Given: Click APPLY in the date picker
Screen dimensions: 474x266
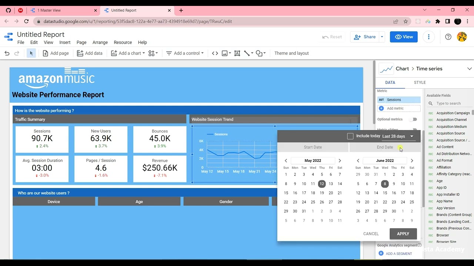Looking at the screenshot, I should (x=403, y=233).
